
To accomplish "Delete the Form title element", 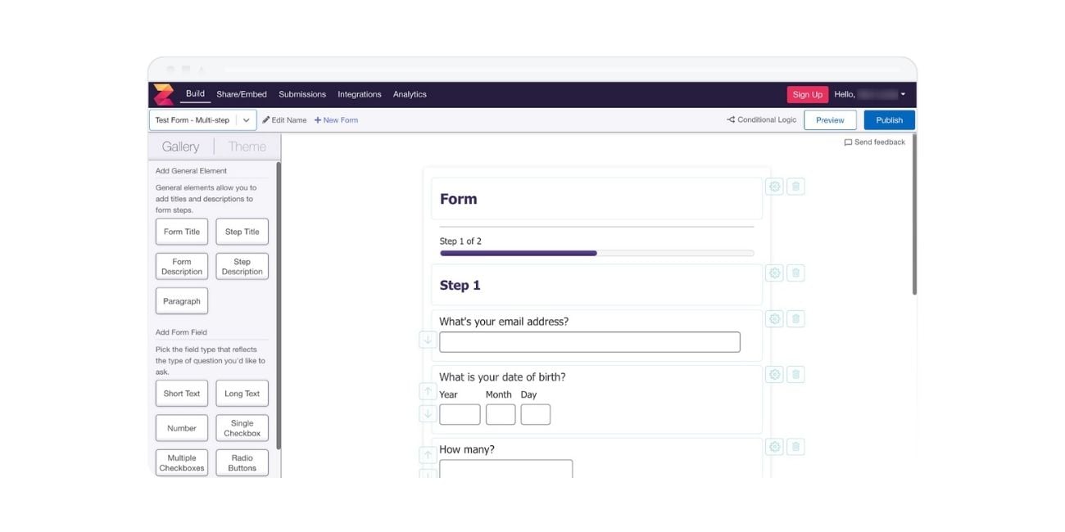I will (x=795, y=187).
